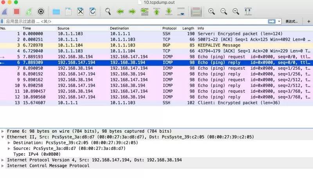Viewport: 313px width, 178px height.
Task: Expand Internet Protocol Version 4 tree
Action: coord(3,160)
